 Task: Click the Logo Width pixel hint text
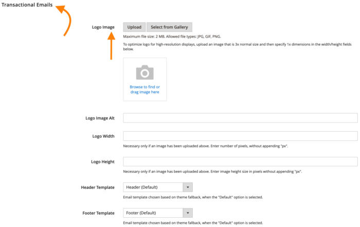[206, 146]
